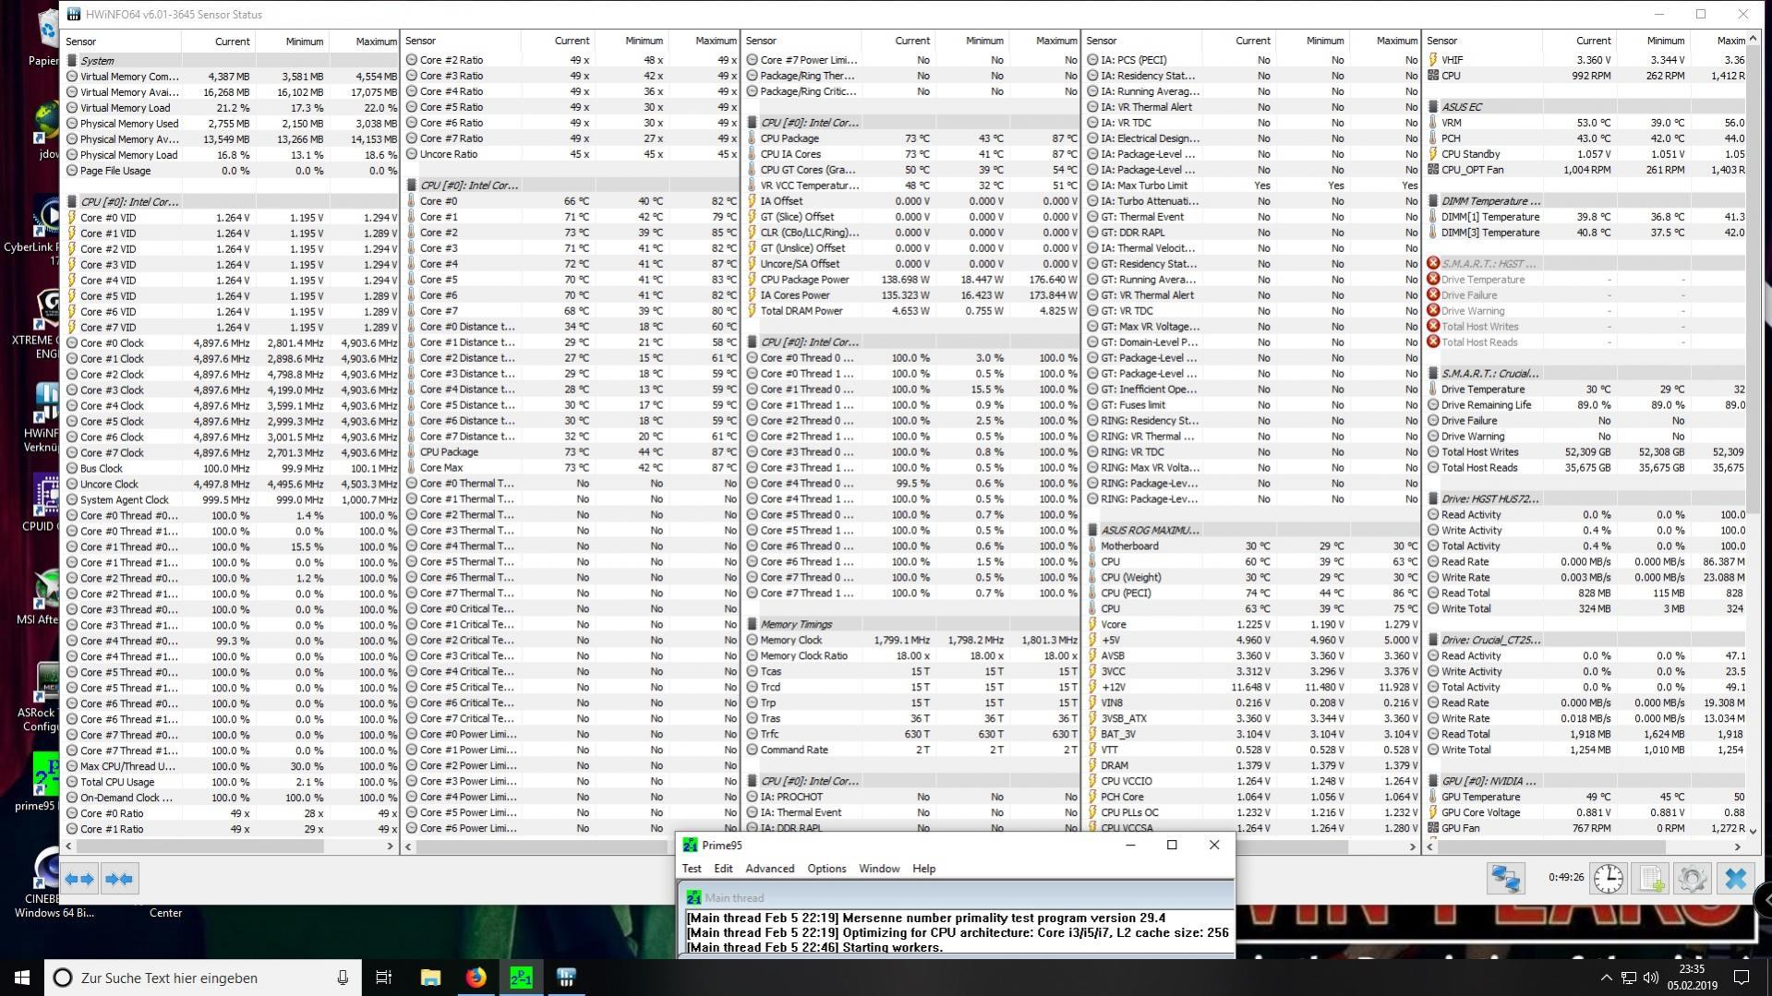Select the VRM temperature row
The image size is (1772, 996).
(x=1586, y=123)
